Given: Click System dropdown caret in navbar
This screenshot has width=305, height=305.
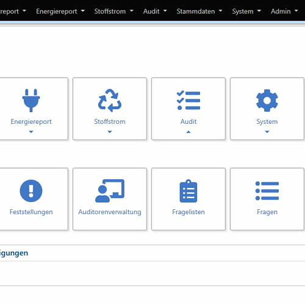Looking at the screenshot, I should point(259,10).
